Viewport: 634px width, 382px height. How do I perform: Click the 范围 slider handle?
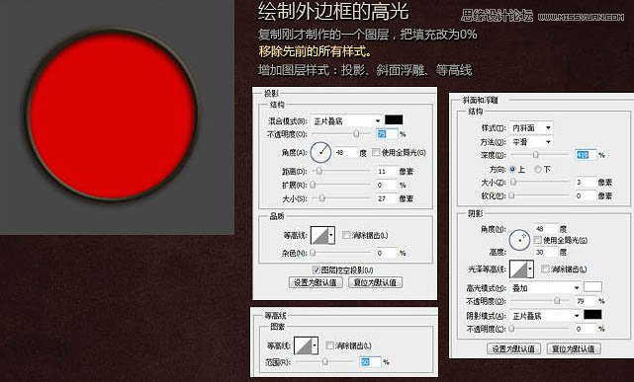click(x=325, y=362)
